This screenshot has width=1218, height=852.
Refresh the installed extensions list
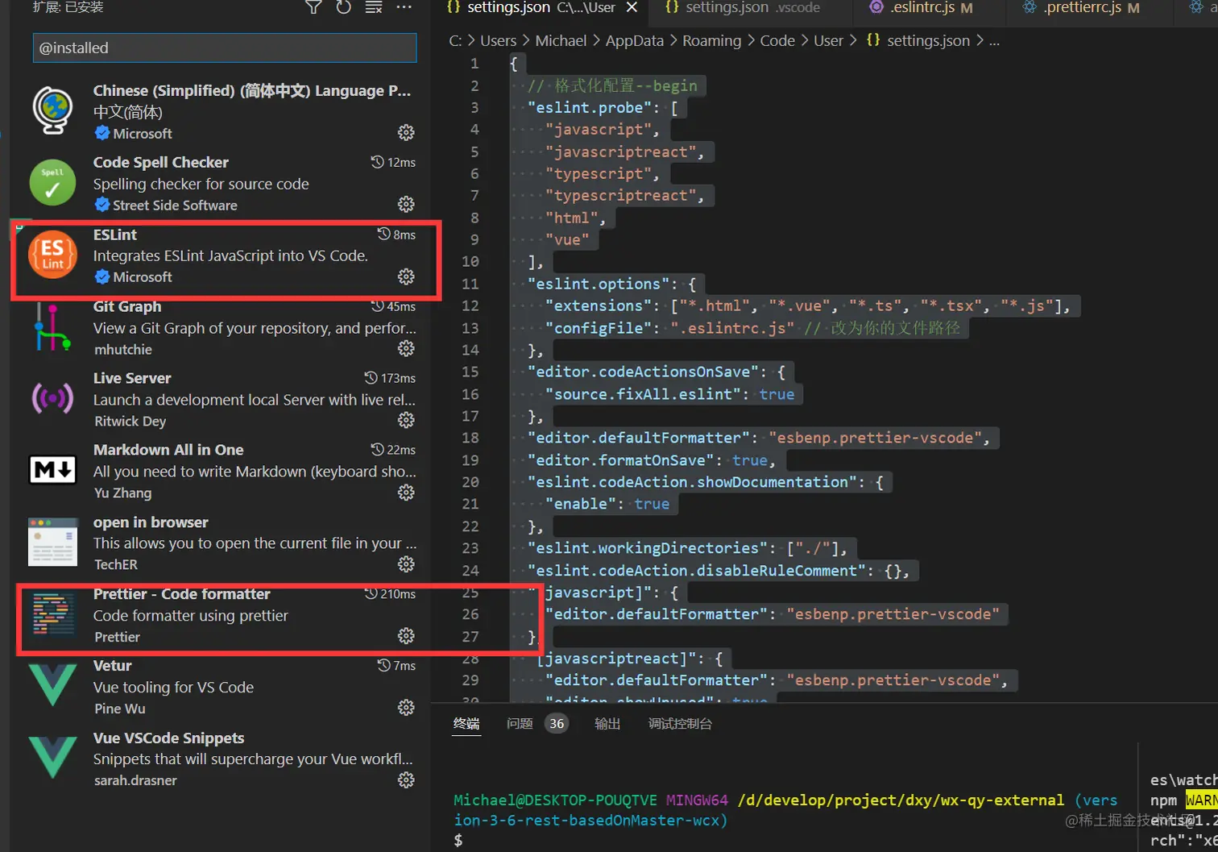point(343,7)
